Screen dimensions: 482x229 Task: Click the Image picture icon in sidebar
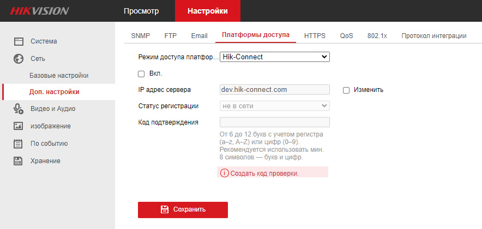pyautogui.click(x=19, y=126)
